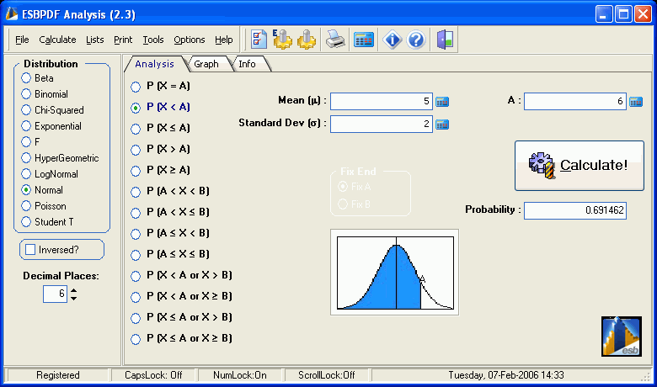Select P (X < A or X > B)
The image size is (657, 387).
181,275
